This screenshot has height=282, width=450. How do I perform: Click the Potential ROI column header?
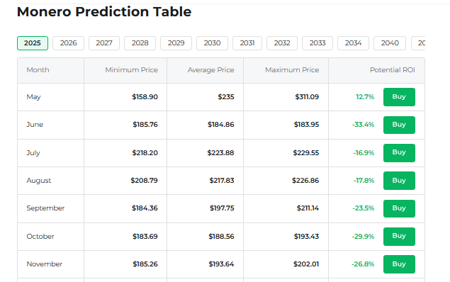click(x=393, y=70)
